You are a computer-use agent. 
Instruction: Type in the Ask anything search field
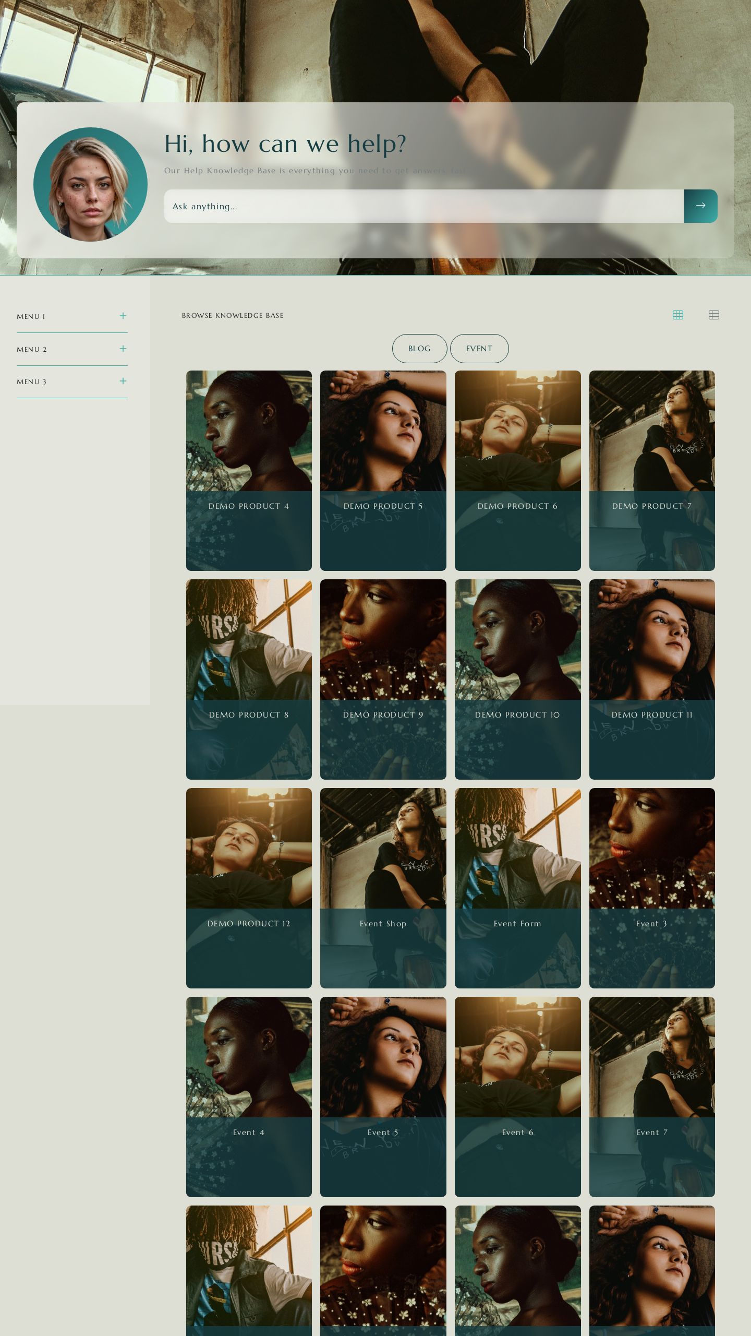423,206
